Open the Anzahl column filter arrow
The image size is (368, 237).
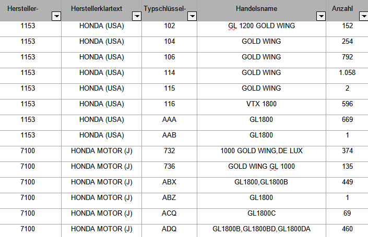click(364, 16)
